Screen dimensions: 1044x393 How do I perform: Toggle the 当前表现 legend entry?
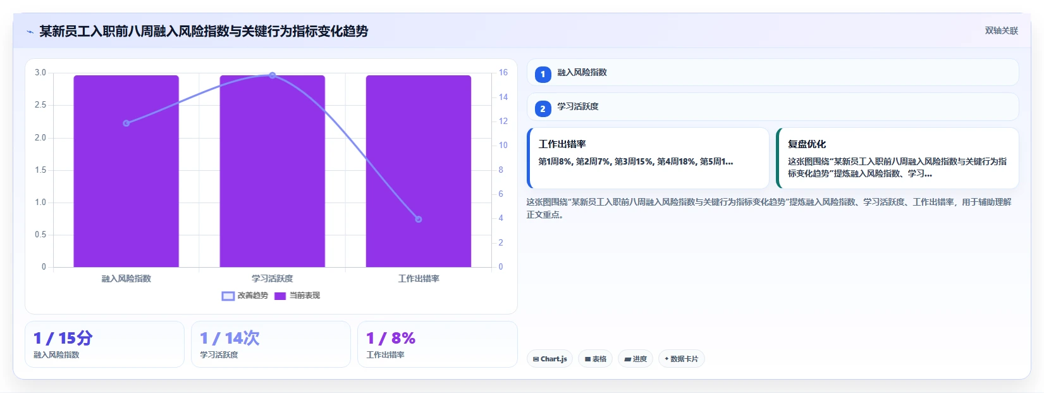point(297,296)
